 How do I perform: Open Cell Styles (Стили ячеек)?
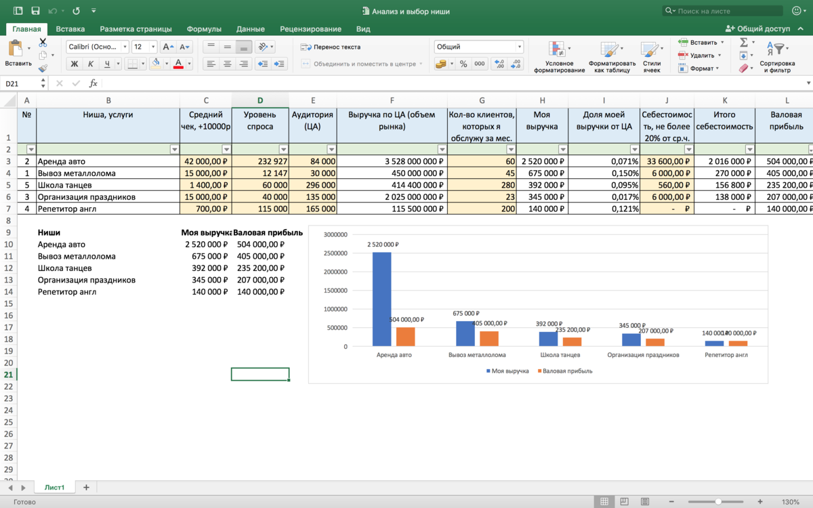pos(652,58)
